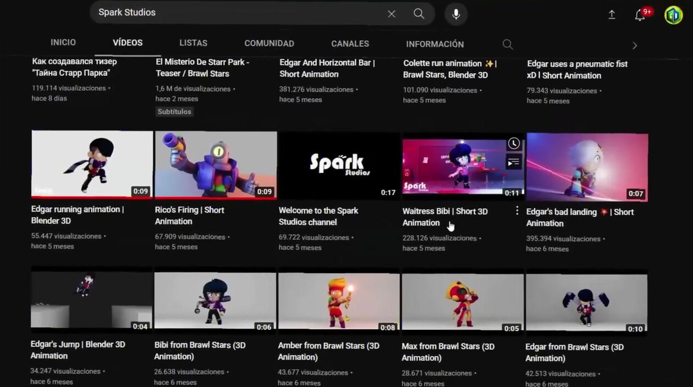This screenshot has width=693, height=387.
Task: Click 'Edgar's Jump | Blender 3D Animation' title
Action: 78,350
